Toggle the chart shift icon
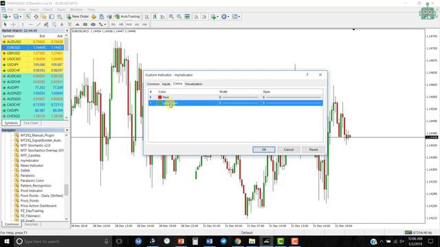440x247 pixels. click(204, 16)
